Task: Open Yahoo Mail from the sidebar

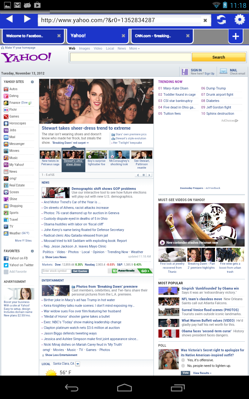Action: (x=6, y=137)
